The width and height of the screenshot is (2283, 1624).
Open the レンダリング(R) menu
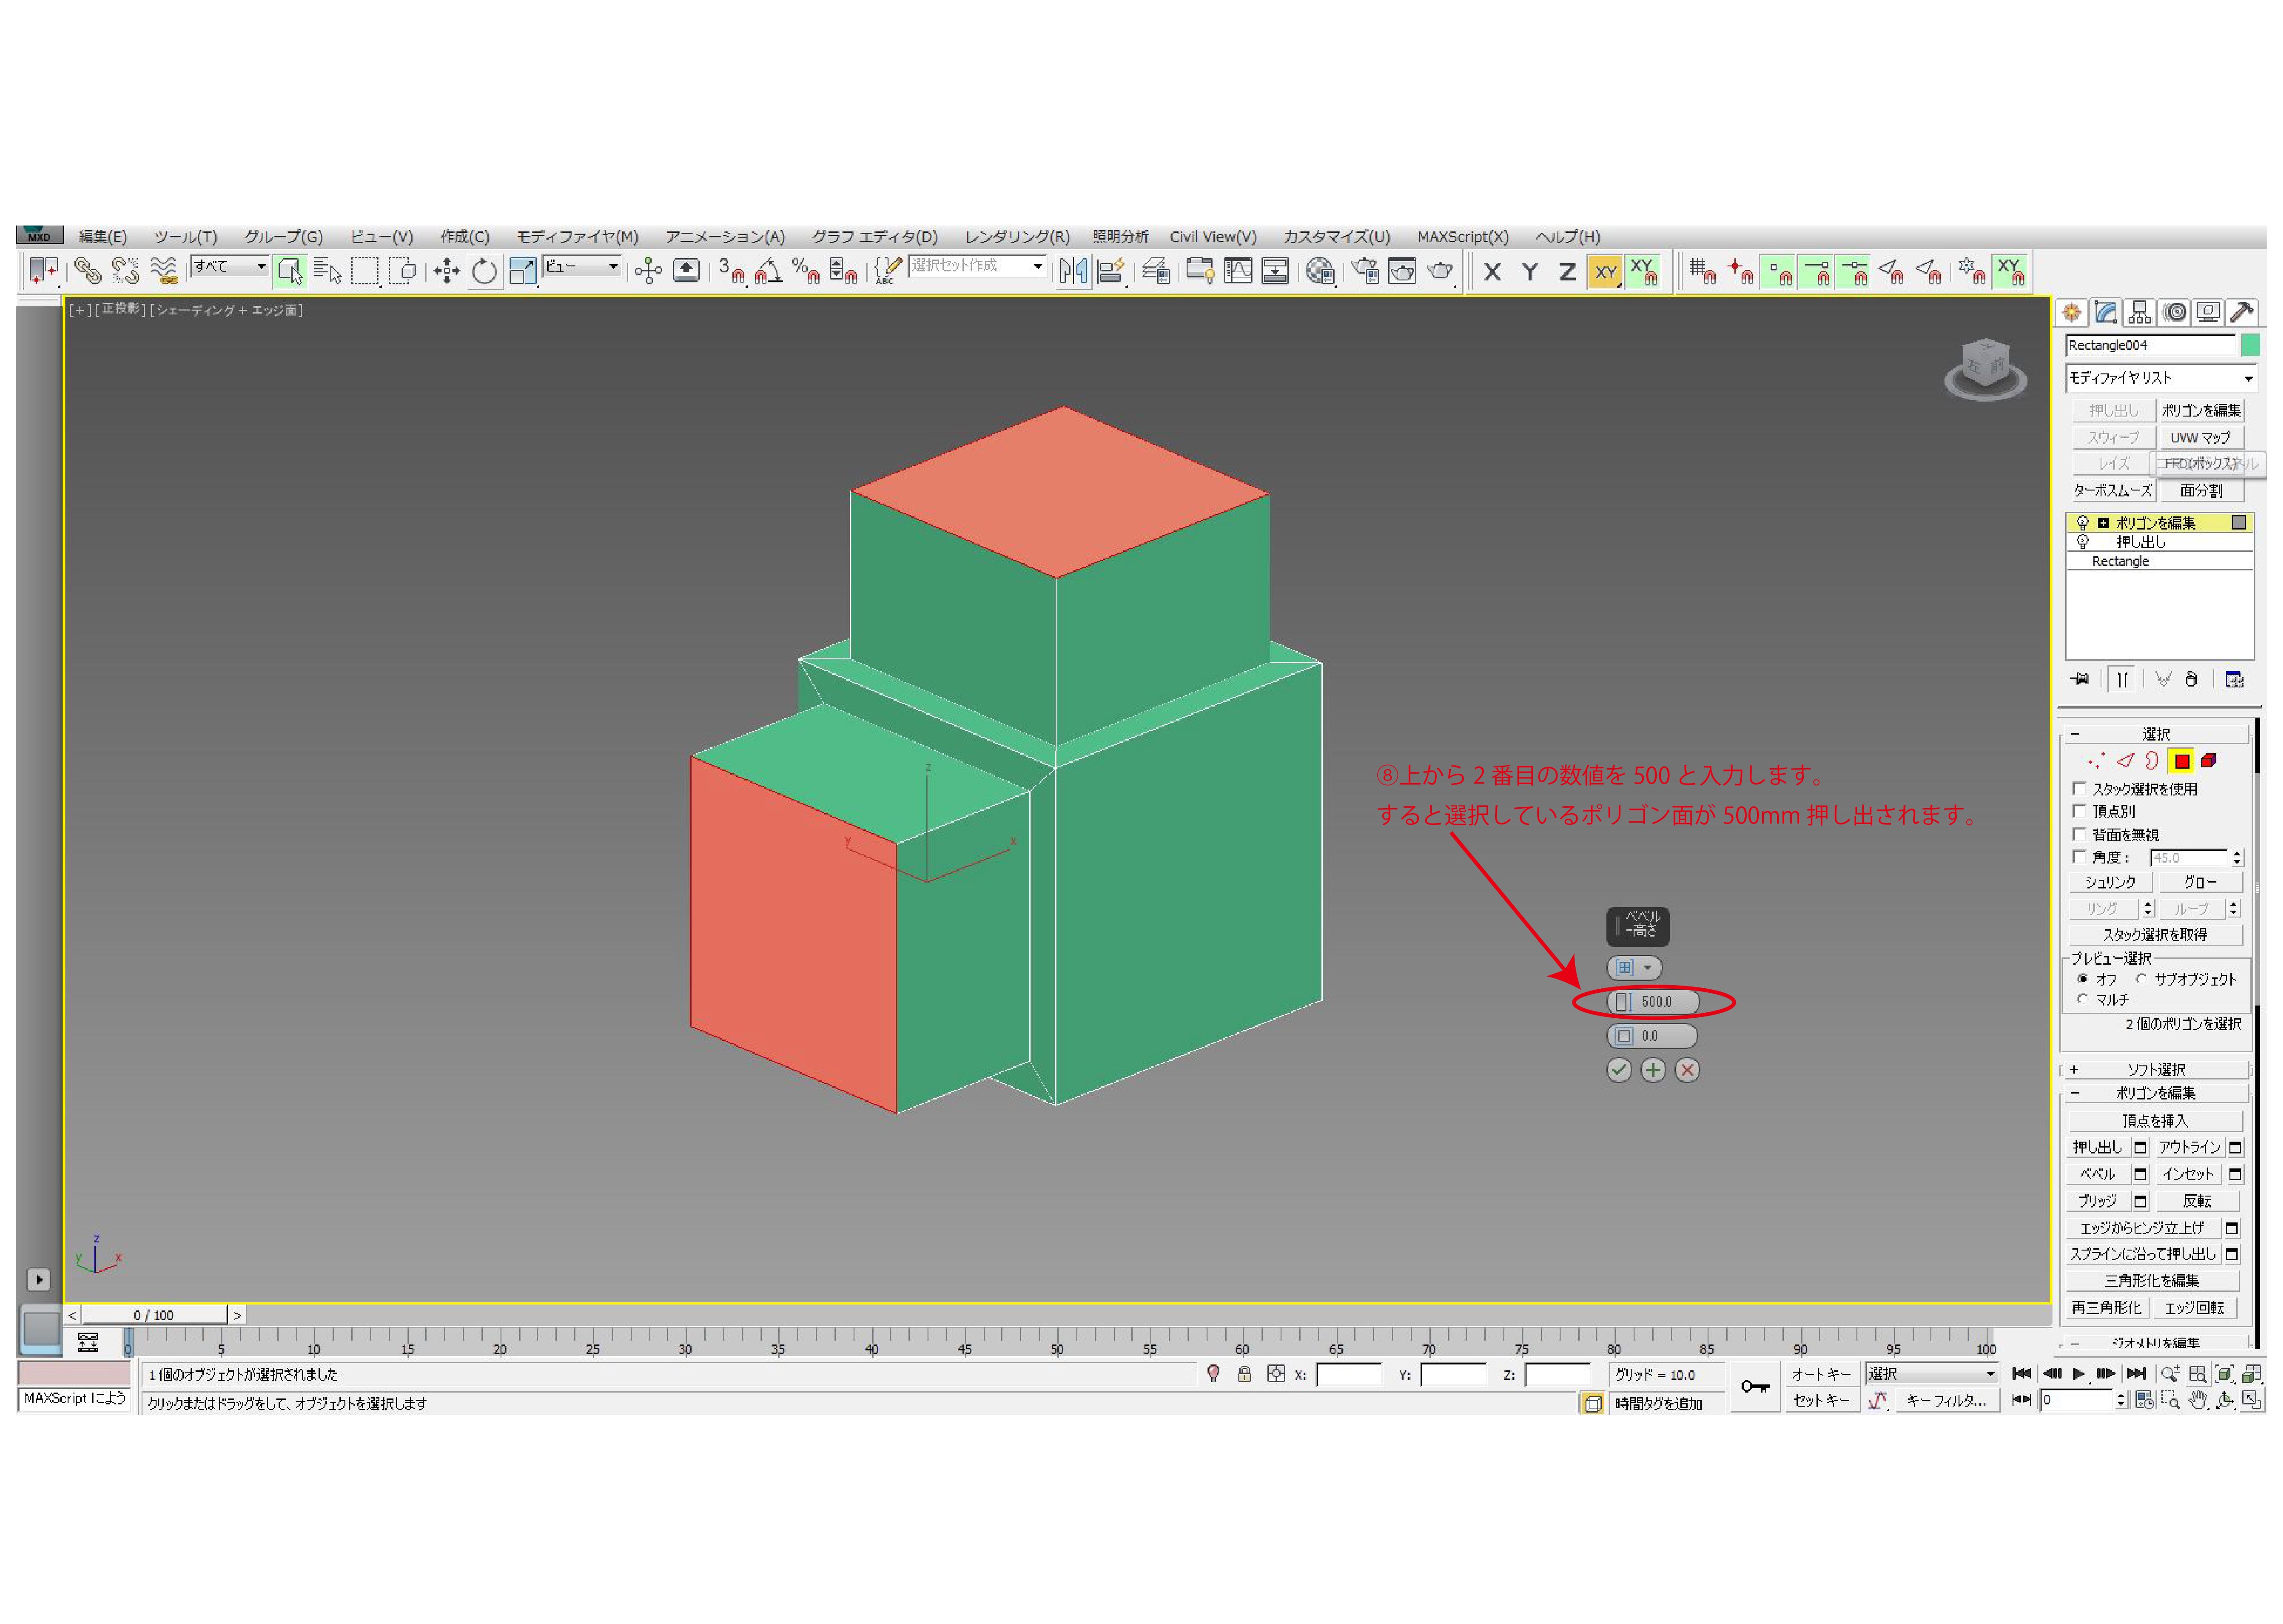(1016, 237)
